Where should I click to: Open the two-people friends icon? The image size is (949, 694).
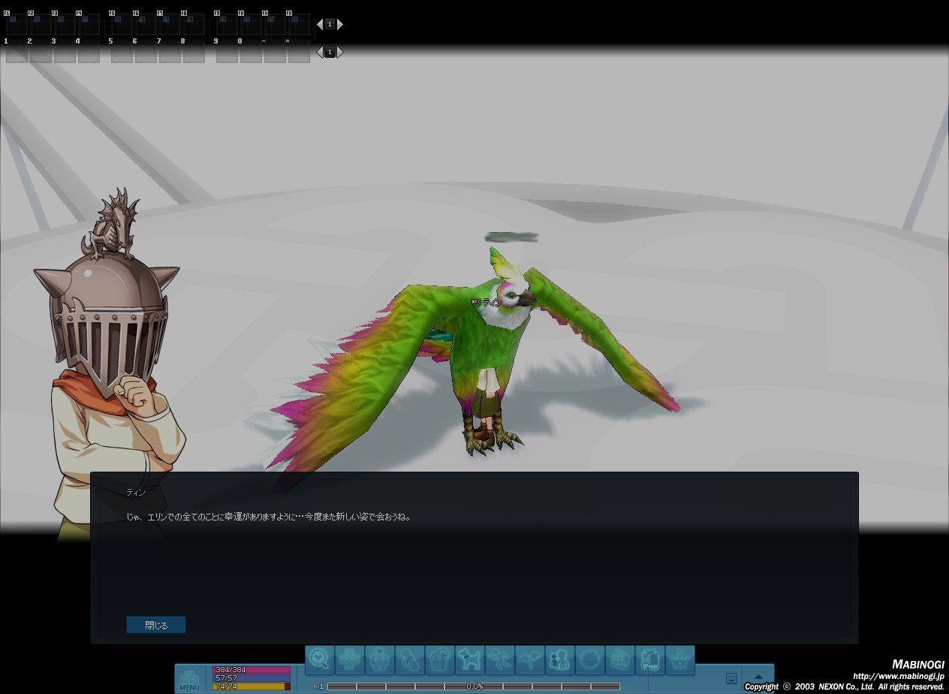point(560,659)
